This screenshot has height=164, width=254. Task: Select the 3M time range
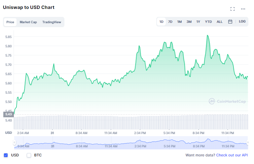[189, 22]
